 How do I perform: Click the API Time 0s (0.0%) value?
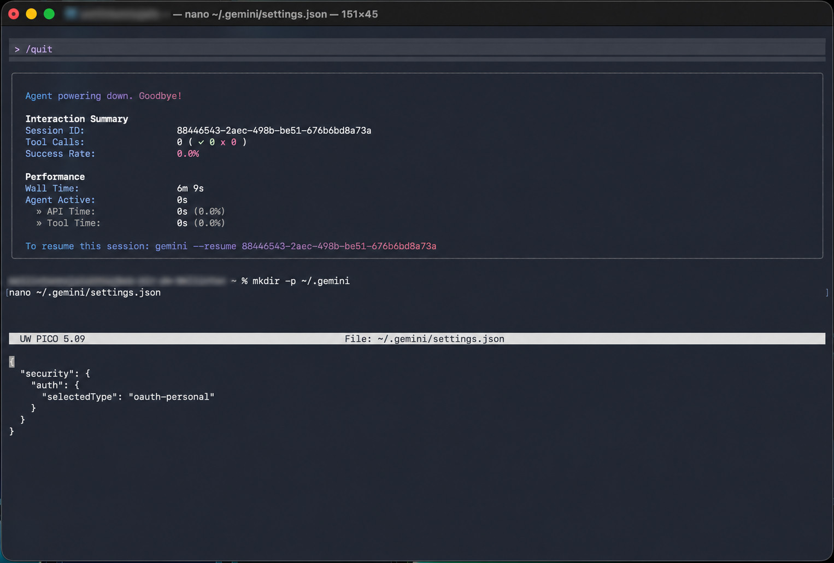(x=201, y=212)
